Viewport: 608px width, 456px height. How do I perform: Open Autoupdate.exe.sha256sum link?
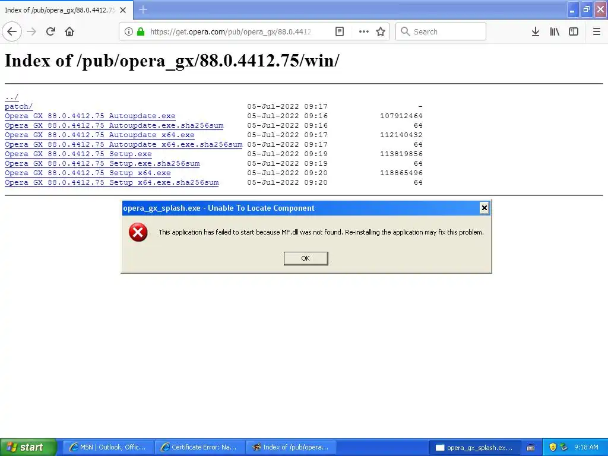click(x=114, y=125)
